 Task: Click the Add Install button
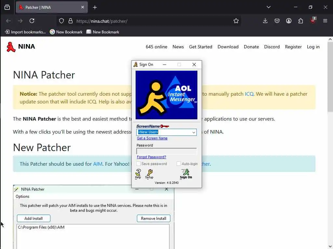coord(33,218)
